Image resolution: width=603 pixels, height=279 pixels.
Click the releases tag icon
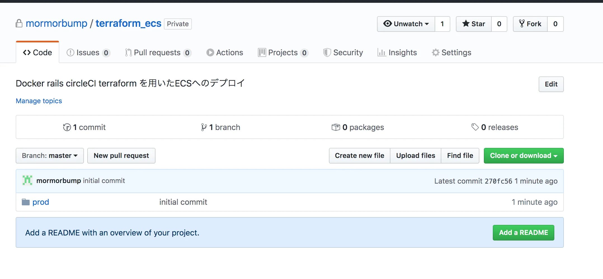coord(475,127)
